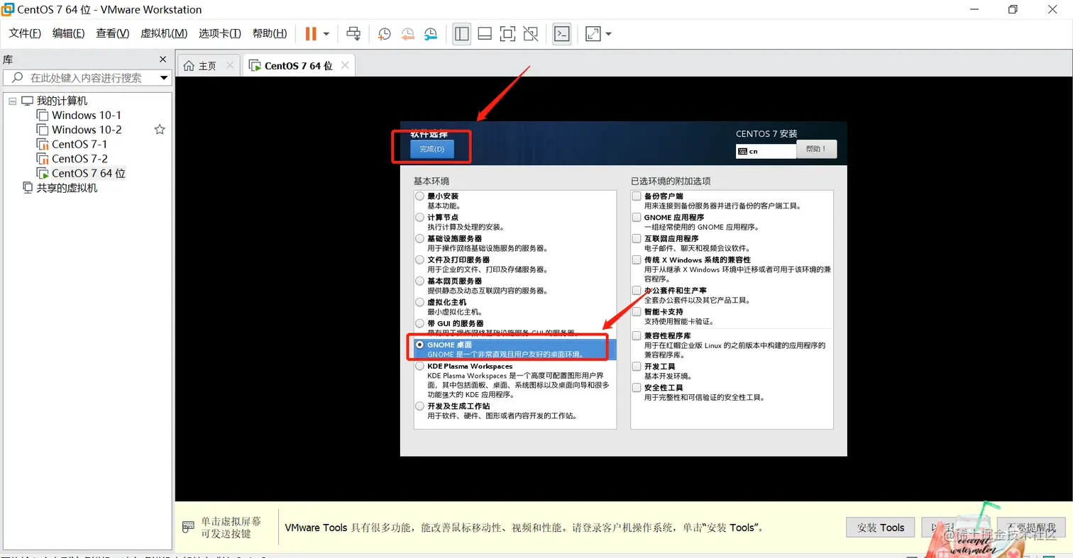Screen dimensions: 1073x558
Task: Open the 查看(V) menu
Action: (112, 33)
